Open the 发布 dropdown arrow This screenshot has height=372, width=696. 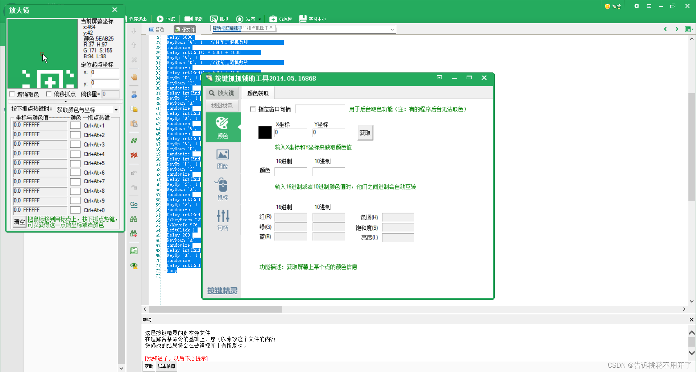260,19
